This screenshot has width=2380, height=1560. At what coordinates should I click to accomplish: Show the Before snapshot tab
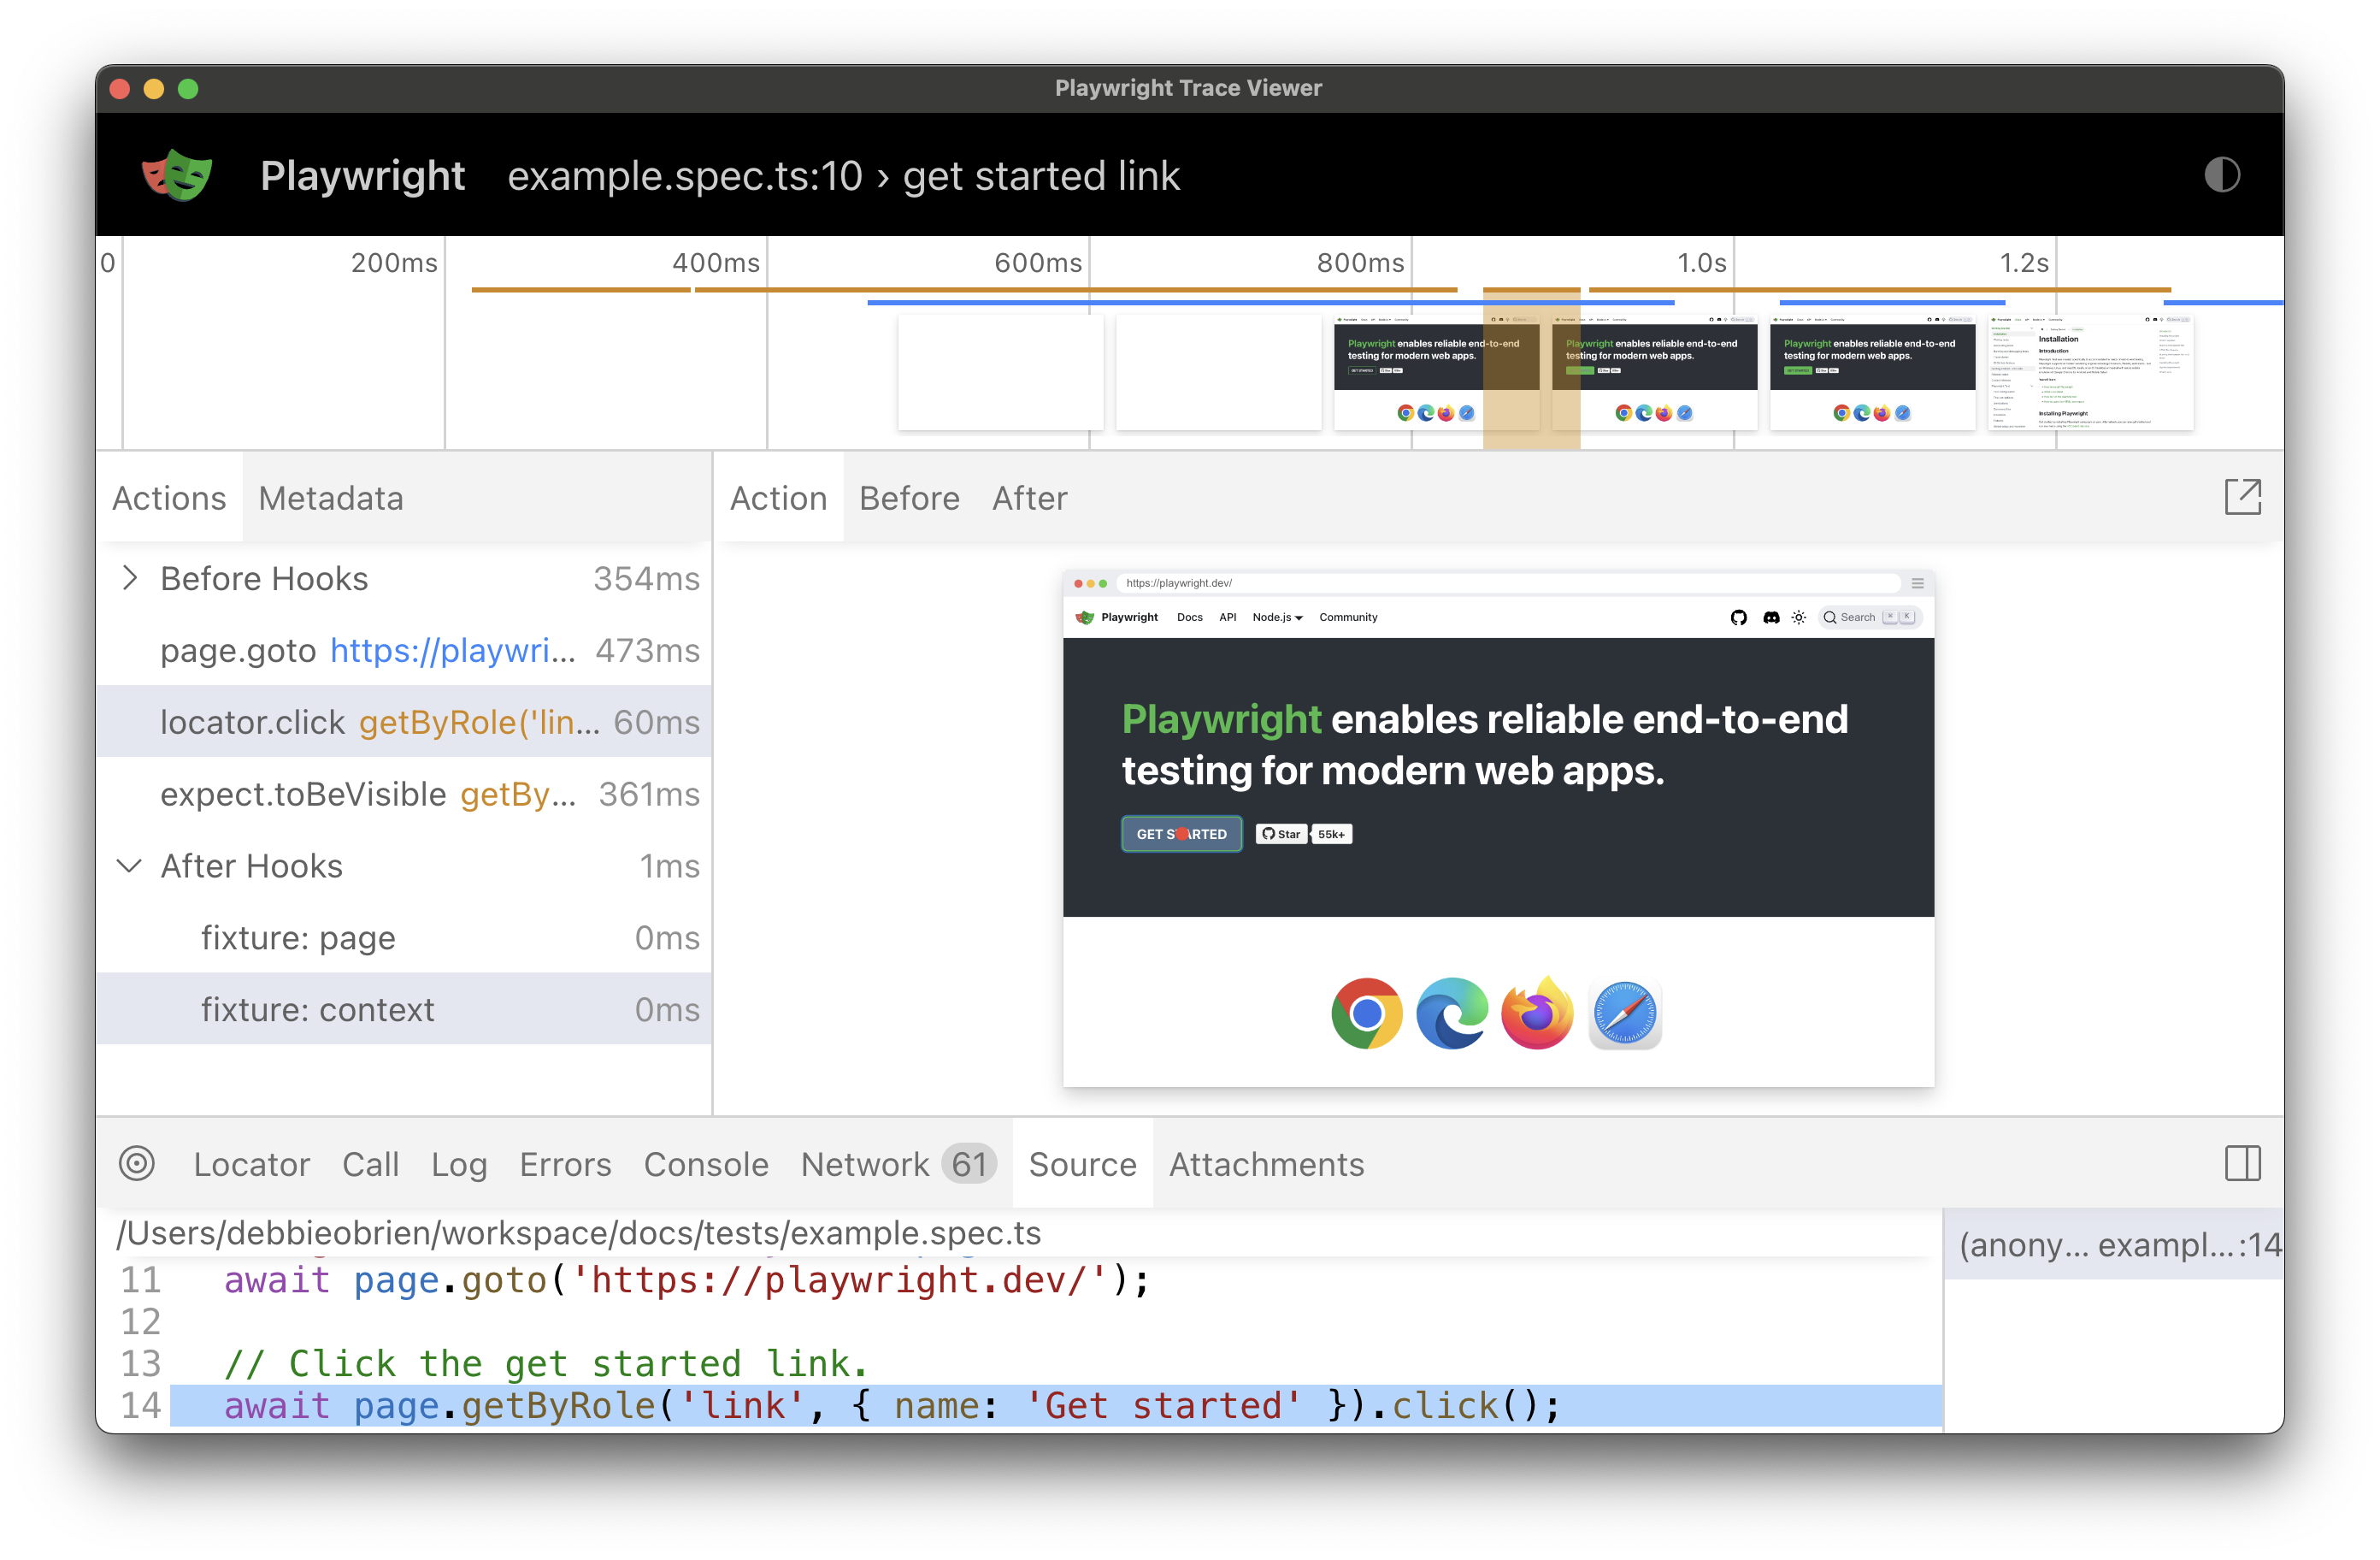(x=909, y=497)
